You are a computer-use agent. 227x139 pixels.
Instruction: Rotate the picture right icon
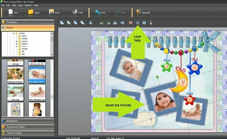coord(108,23)
